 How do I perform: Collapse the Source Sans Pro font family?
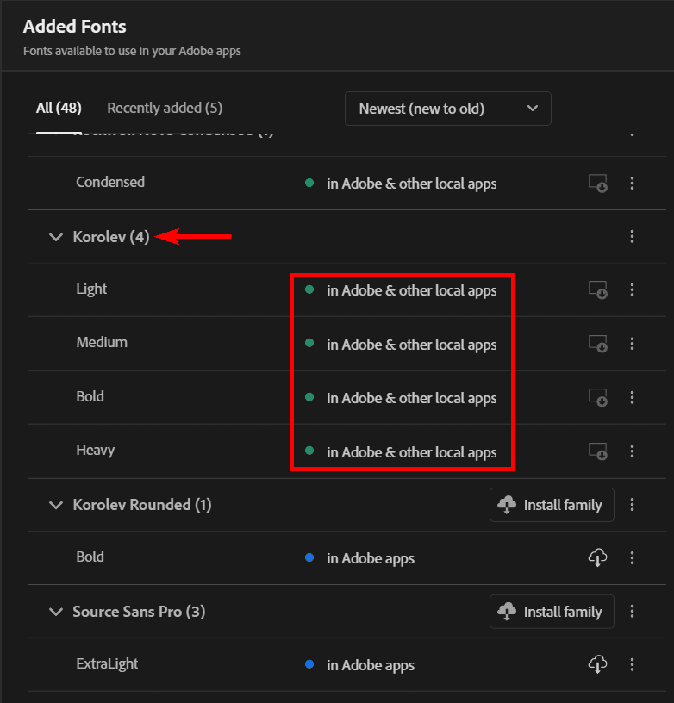56,612
